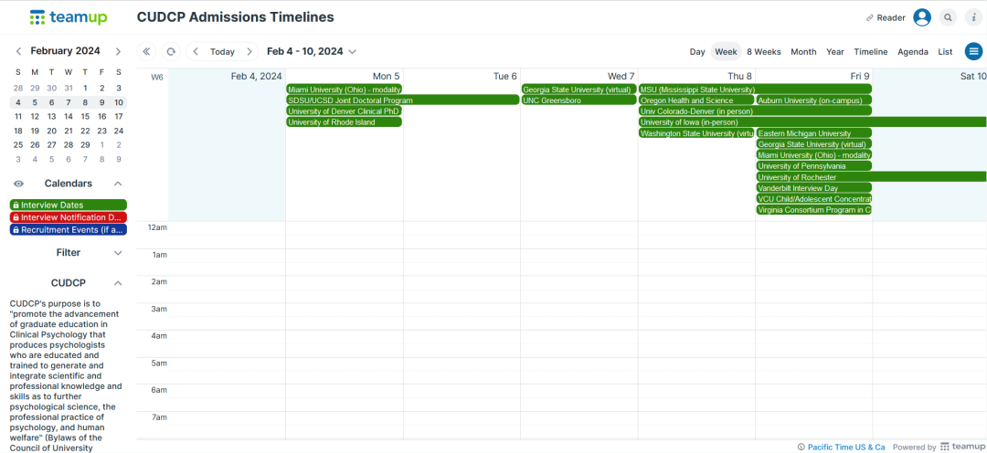Click the Today button

(x=222, y=52)
